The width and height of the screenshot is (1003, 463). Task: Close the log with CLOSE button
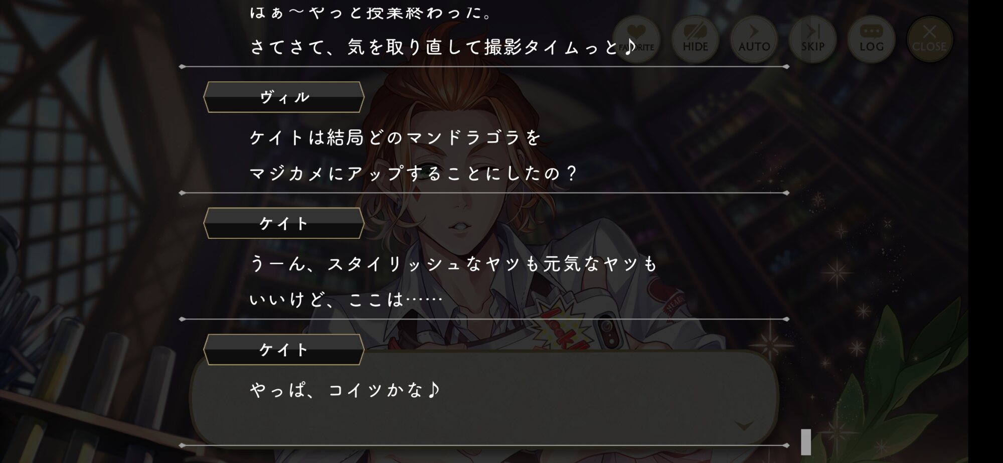(x=930, y=39)
